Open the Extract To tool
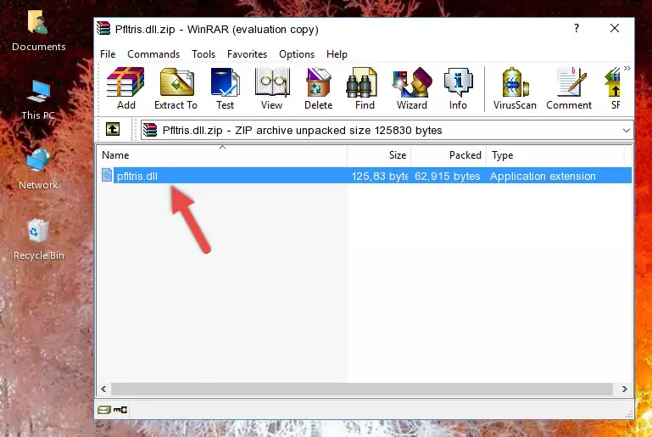652x437 pixels. pyautogui.click(x=176, y=88)
